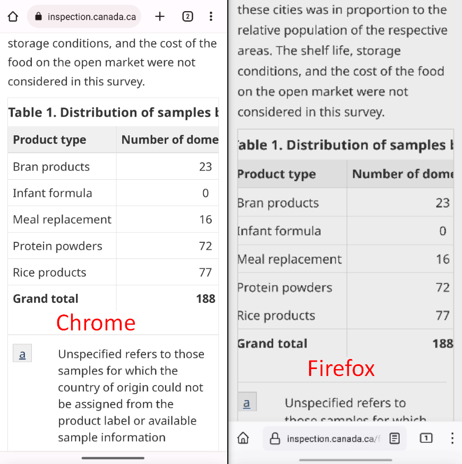Tap the Firefox home icon
The image size is (462, 464).
click(243, 437)
